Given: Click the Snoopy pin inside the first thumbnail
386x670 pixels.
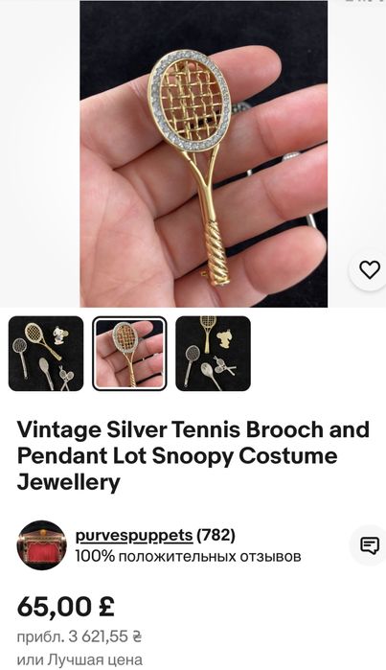Looking at the screenshot, I should point(59,335).
